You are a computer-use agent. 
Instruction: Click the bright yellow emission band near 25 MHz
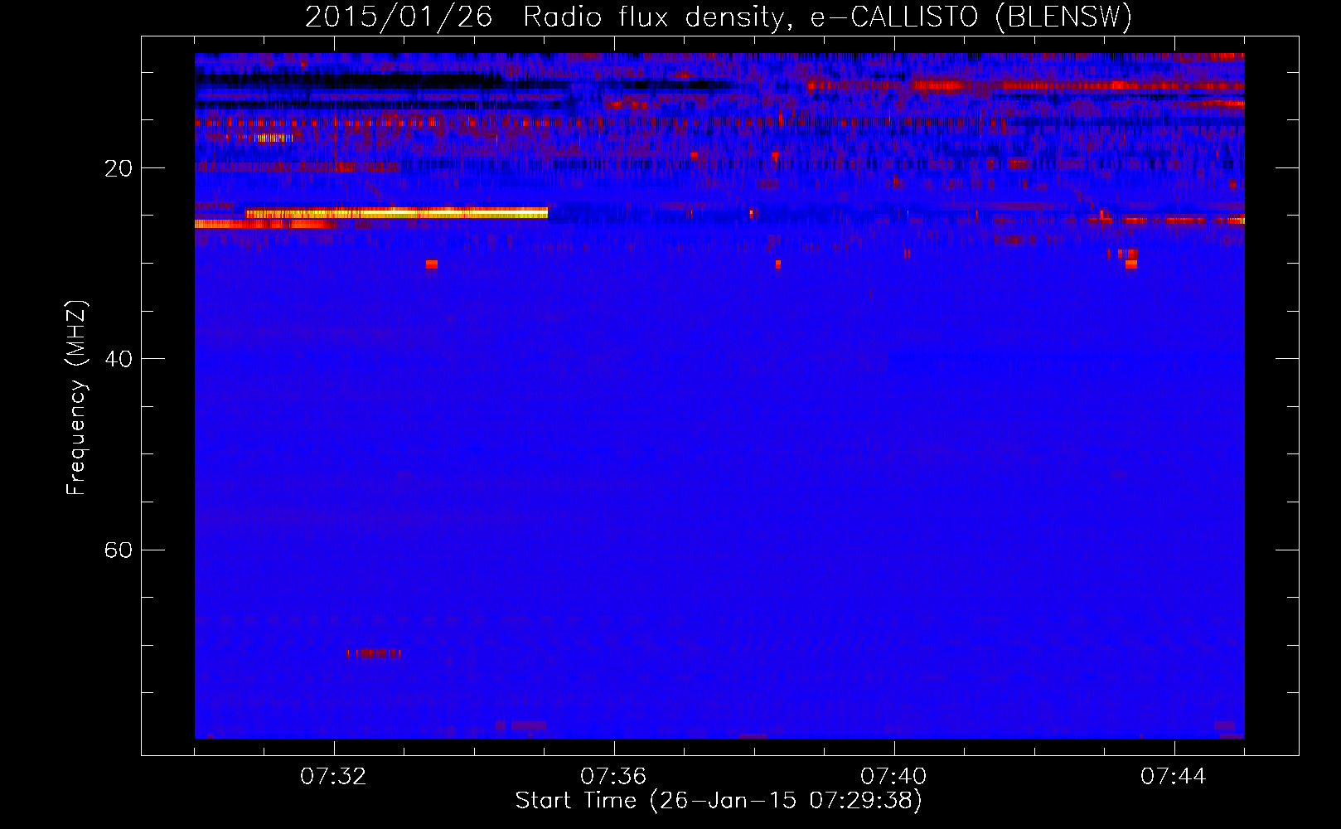click(x=396, y=213)
